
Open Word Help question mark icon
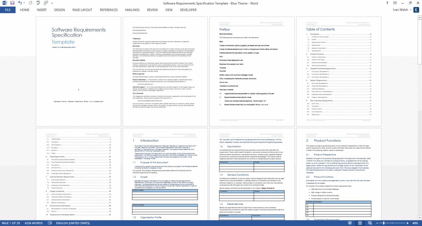tap(387, 3)
